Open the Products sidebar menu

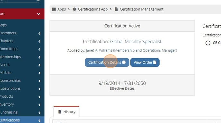point(6,96)
